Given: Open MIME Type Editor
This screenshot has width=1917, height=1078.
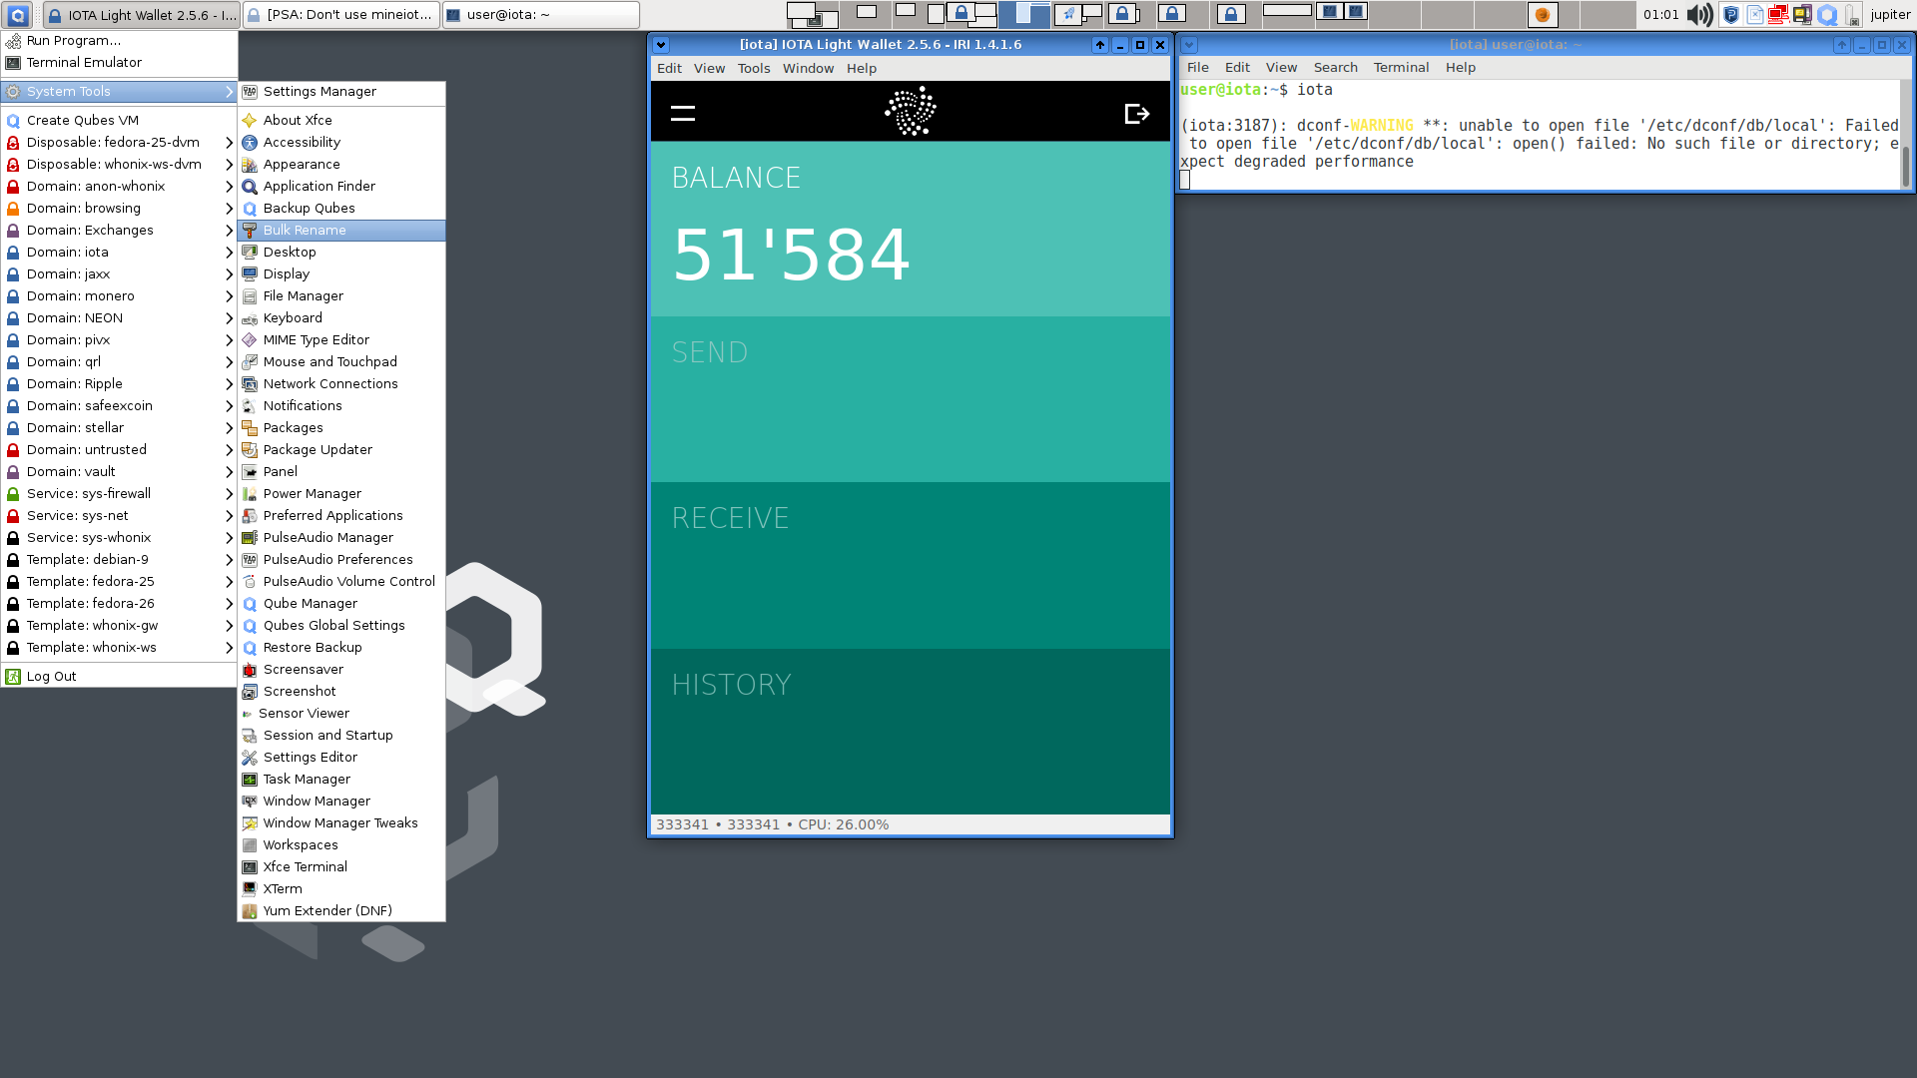Looking at the screenshot, I should coord(341,340).
